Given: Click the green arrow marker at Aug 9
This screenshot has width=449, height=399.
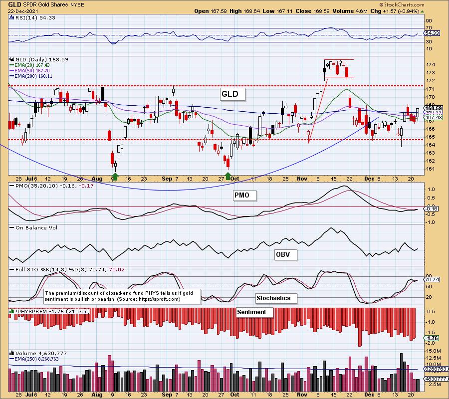Looking at the screenshot, I should pos(115,176).
